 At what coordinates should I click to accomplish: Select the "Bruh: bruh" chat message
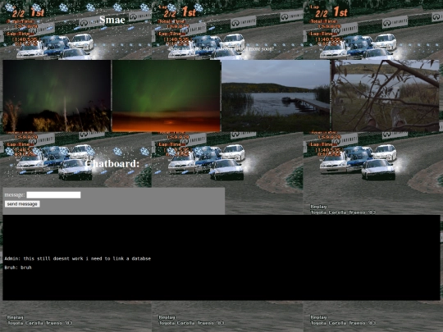[x=18, y=267]
